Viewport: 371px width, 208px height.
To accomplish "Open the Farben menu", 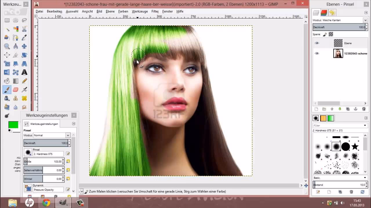I will click(123, 11).
